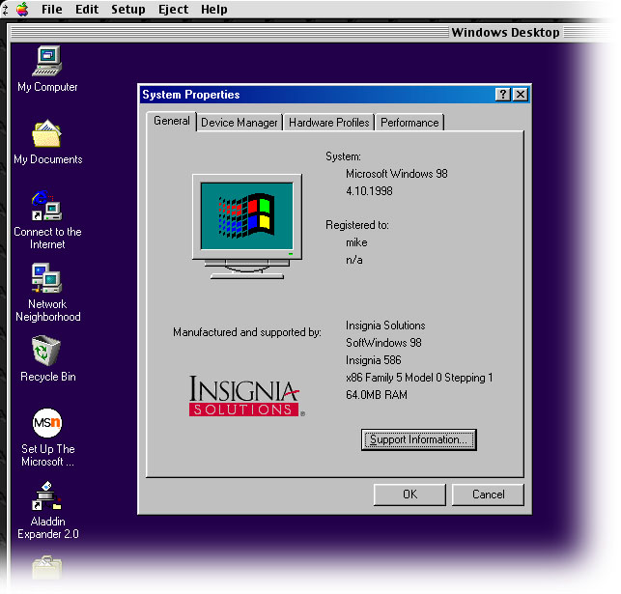Viewport: 621px width, 594px height.
Task: Click the question mark help button
Action: coord(503,95)
